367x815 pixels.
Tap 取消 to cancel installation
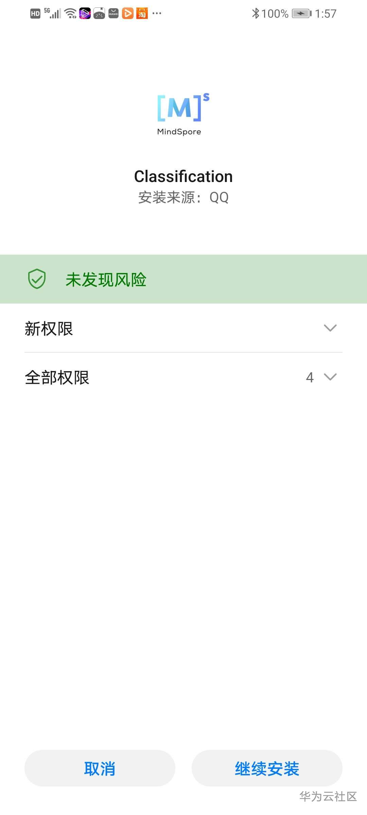[x=100, y=768]
